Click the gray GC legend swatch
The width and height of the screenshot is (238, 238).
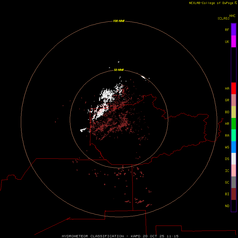click(234, 182)
